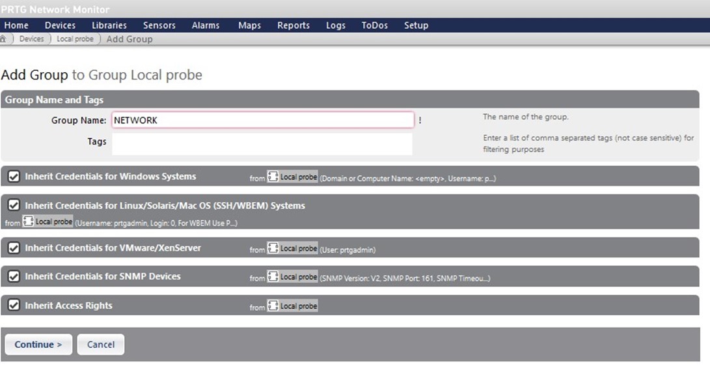
Task: Open the Alarms menu
Action: (206, 25)
